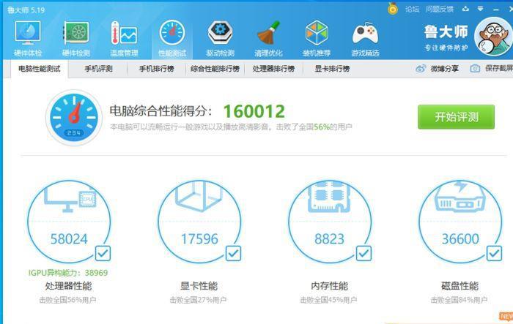Switch to 显卡排行榜 tab
Image resolution: width=513 pixels, height=324 pixels.
[332, 69]
